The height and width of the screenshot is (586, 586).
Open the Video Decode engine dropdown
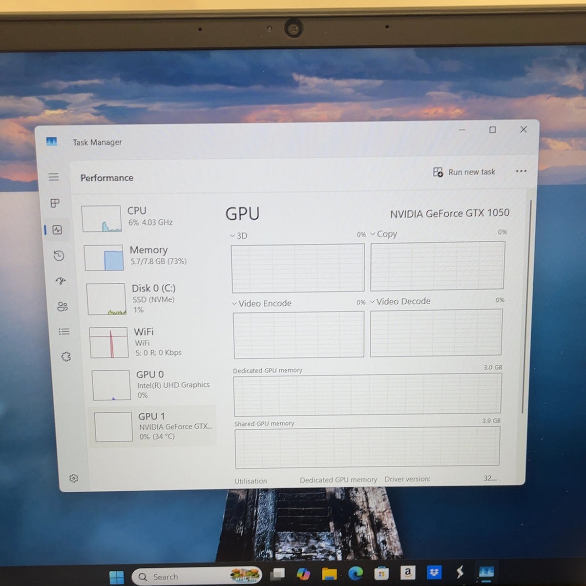tap(400, 301)
